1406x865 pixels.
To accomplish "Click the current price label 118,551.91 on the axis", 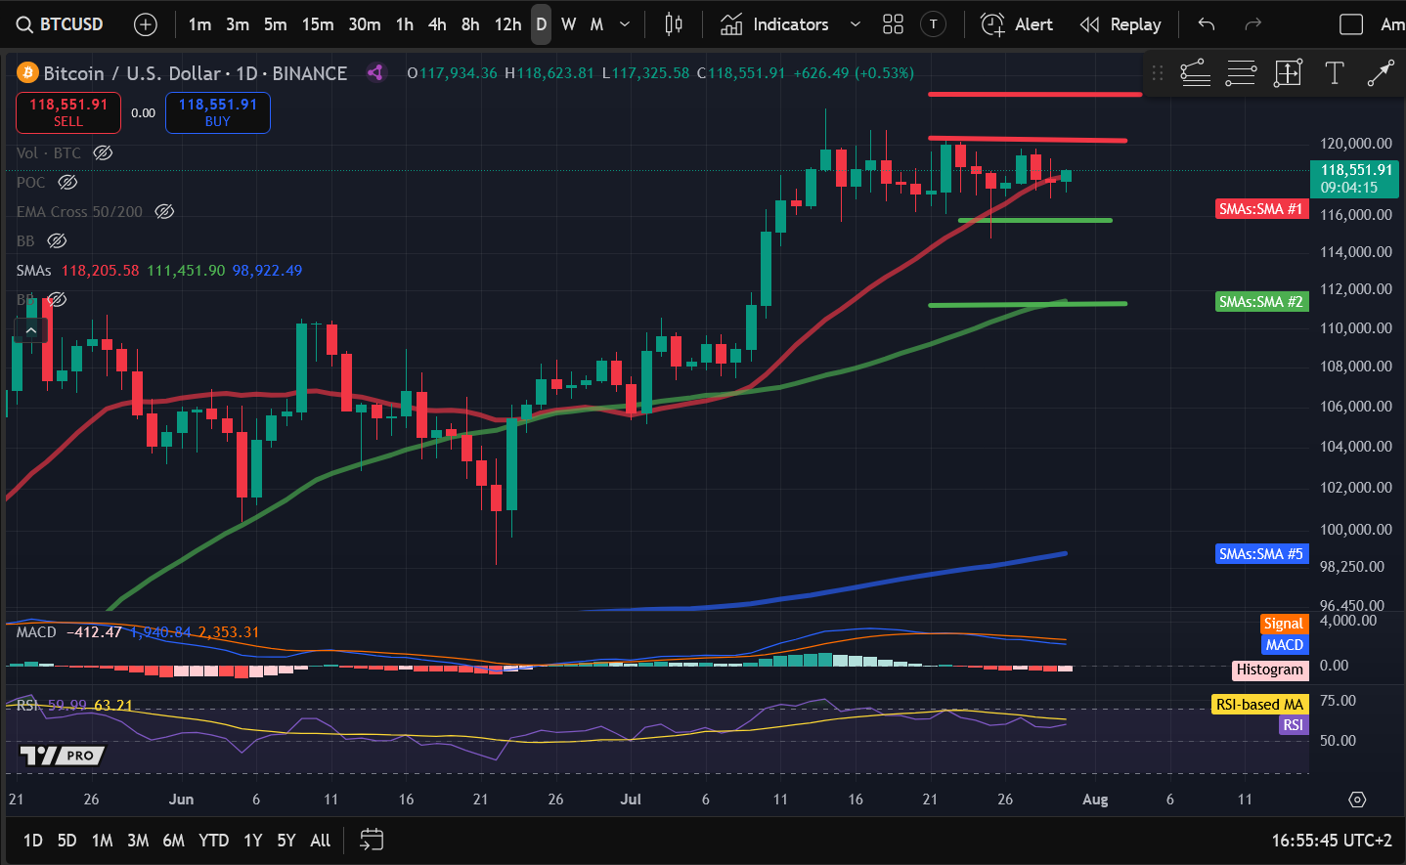I will click(x=1355, y=178).
